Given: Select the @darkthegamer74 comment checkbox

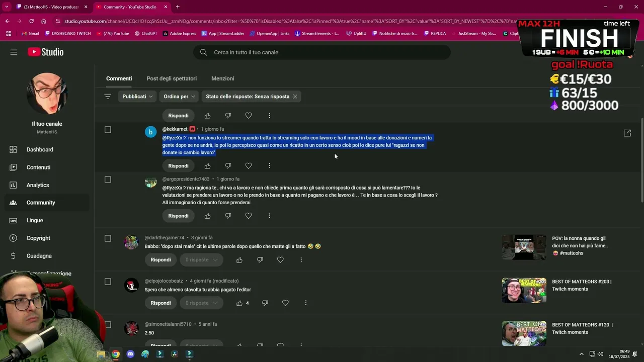Looking at the screenshot, I should pyautogui.click(x=108, y=238).
